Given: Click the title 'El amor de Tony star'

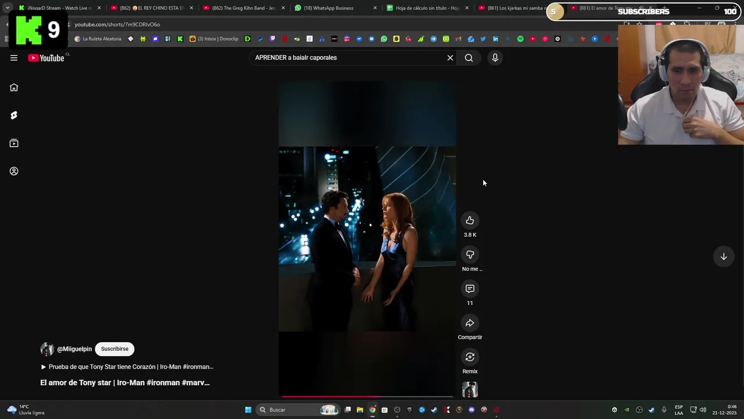Looking at the screenshot, I should click(x=125, y=382).
